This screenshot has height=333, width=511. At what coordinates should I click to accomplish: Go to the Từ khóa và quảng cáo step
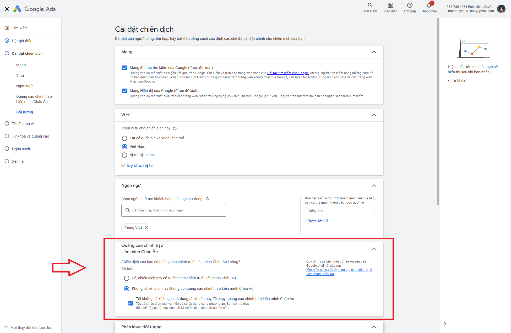pyautogui.click(x=30, y=136)
